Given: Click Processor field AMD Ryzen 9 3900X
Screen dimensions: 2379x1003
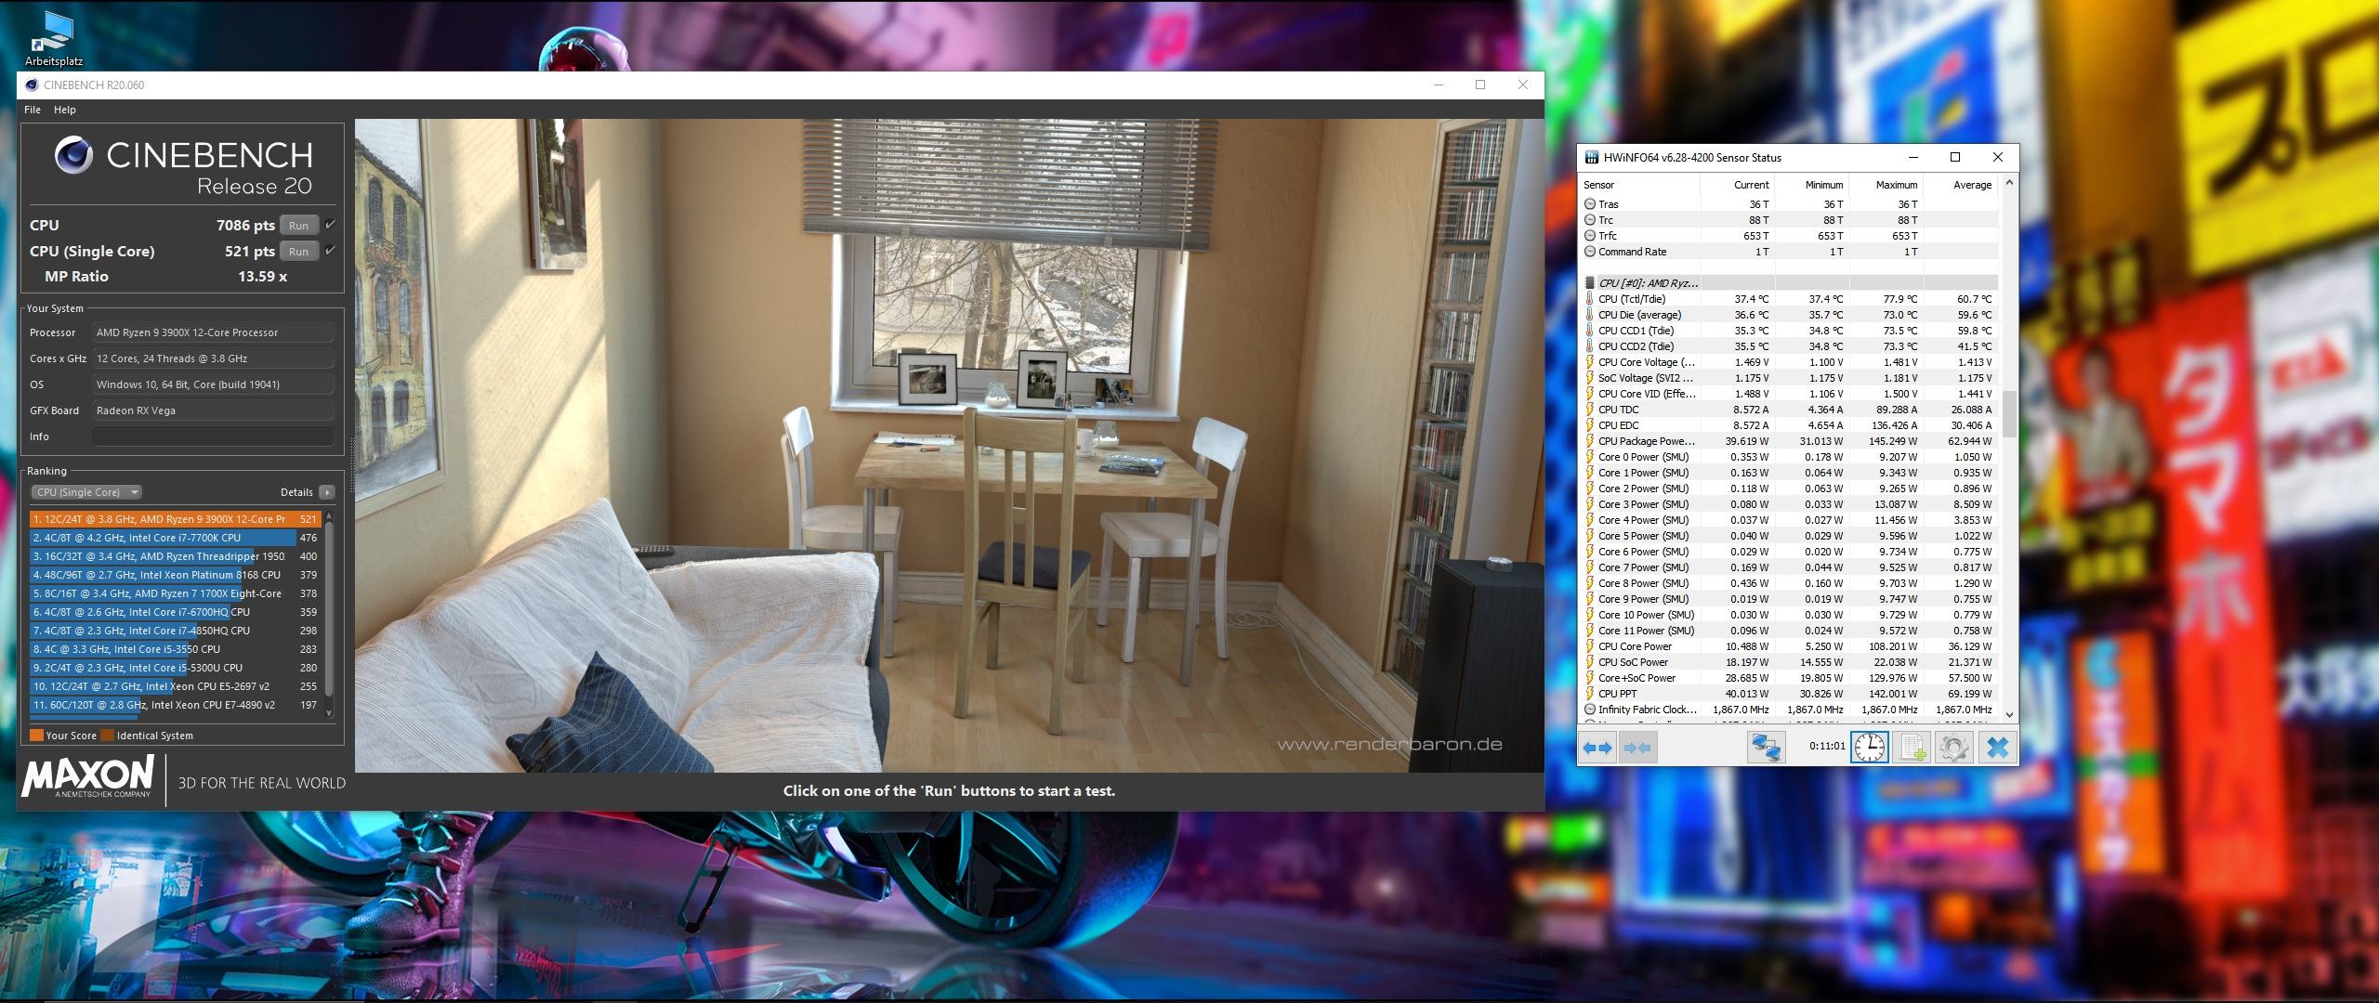Looking at the screenshot, I should point(213,332).
